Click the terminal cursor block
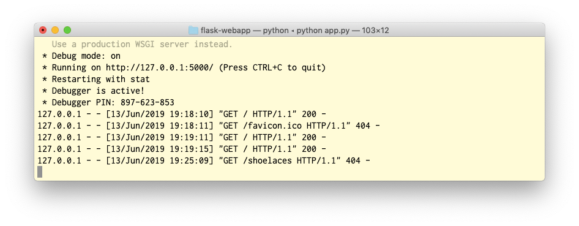The height and width of the screenshot is (226, 579). (40, 171)
